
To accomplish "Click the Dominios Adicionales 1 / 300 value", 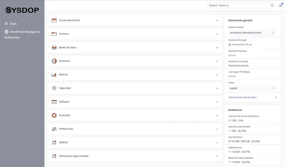I will [237, 131].
